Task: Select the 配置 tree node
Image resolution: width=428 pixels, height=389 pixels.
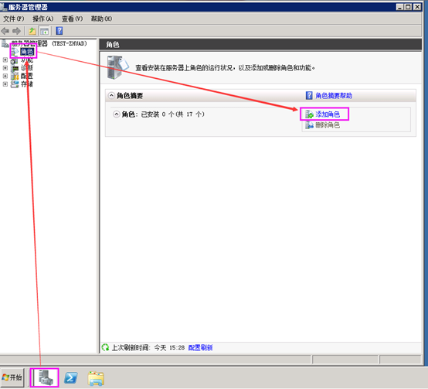Action: (27, 76)
